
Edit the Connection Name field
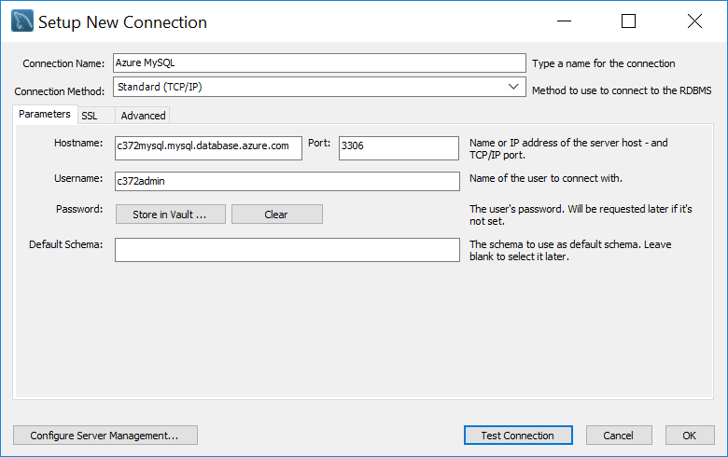319,63
